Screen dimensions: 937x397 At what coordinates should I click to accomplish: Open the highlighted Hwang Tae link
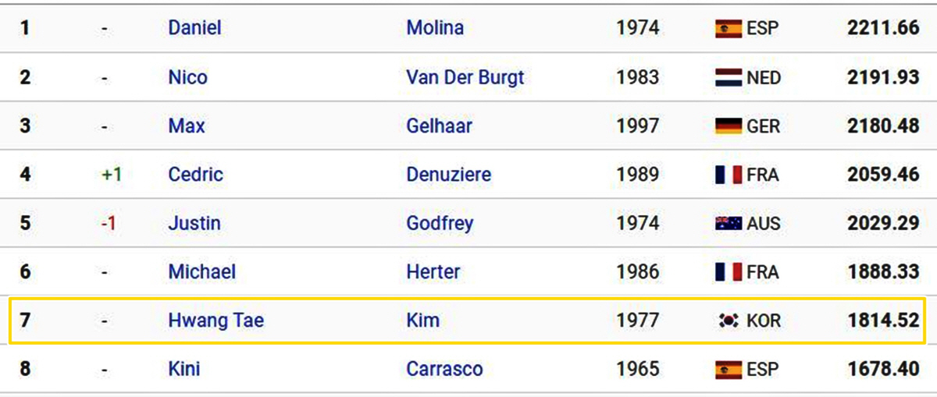[x=216, y=321]
